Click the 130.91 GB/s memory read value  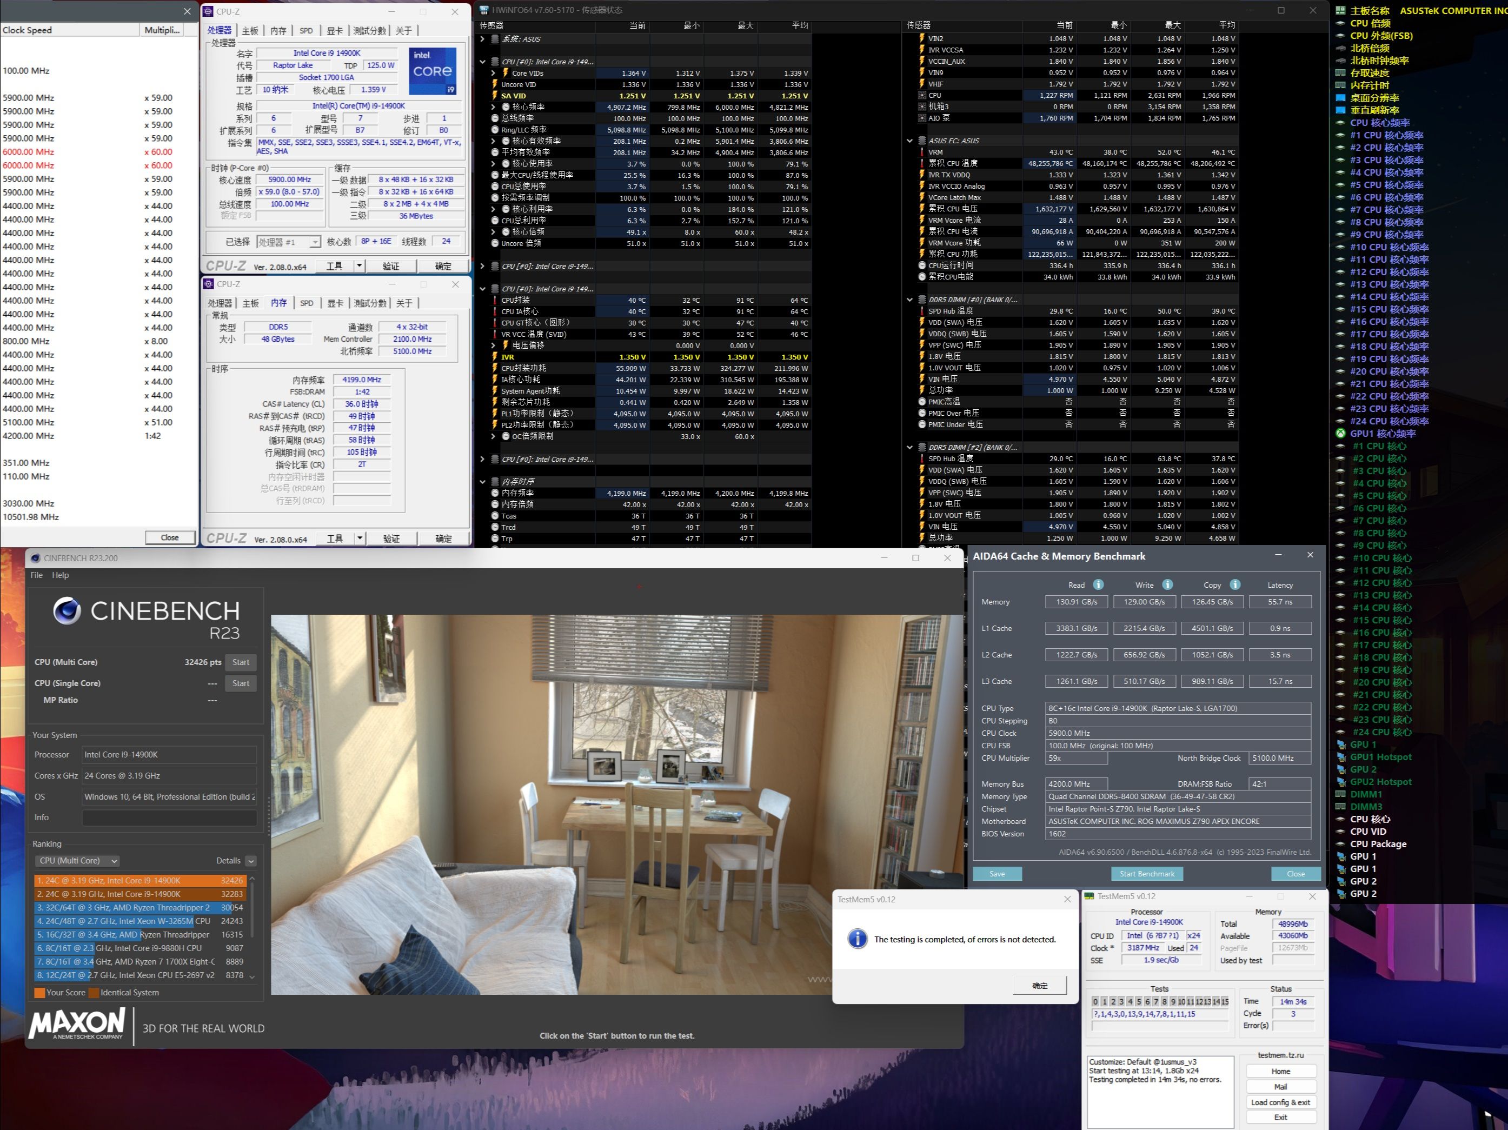pyautogui.click(x=1077, y=602)
